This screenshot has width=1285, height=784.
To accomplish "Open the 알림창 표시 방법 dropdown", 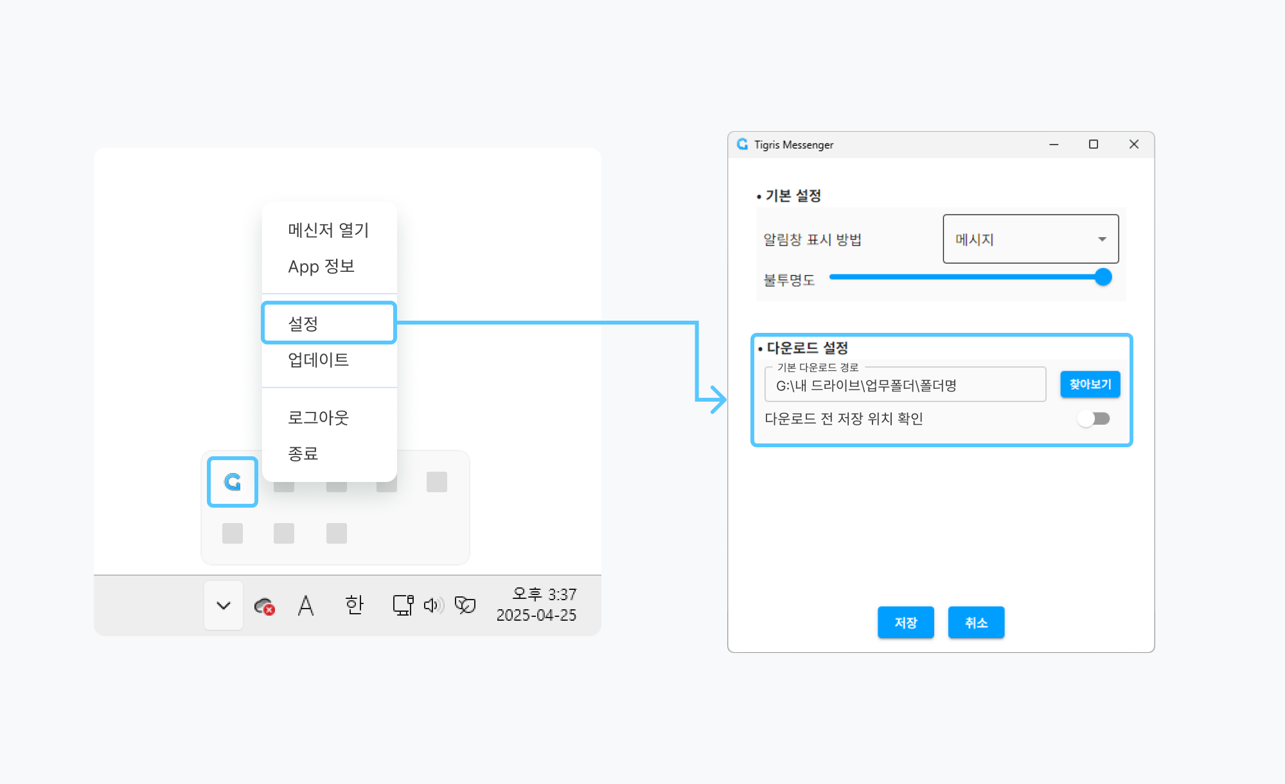I will 1031,239.
